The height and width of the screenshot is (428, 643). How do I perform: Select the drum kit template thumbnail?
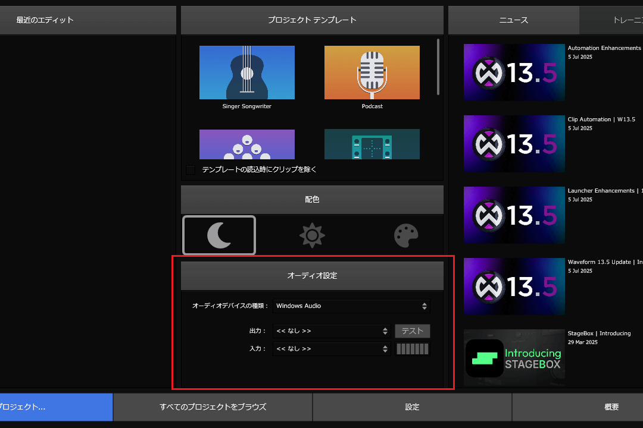click(x=246, y=144)
